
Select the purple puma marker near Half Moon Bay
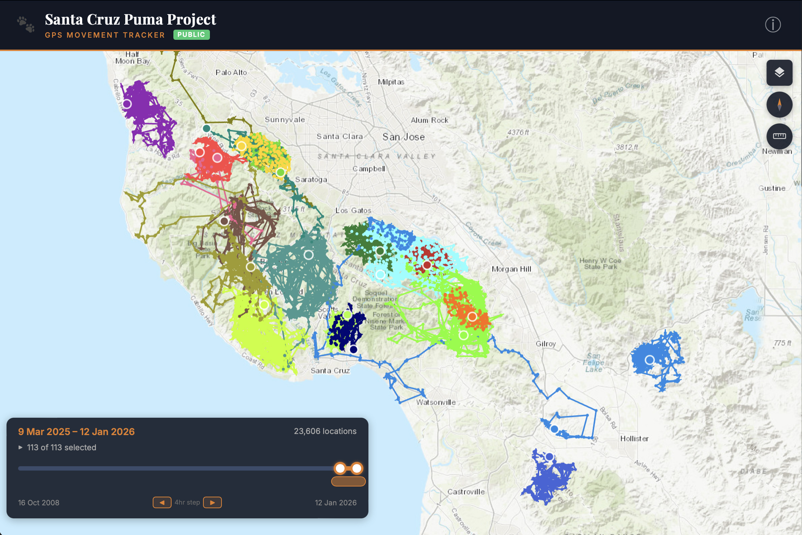click(x=127, y=104)
